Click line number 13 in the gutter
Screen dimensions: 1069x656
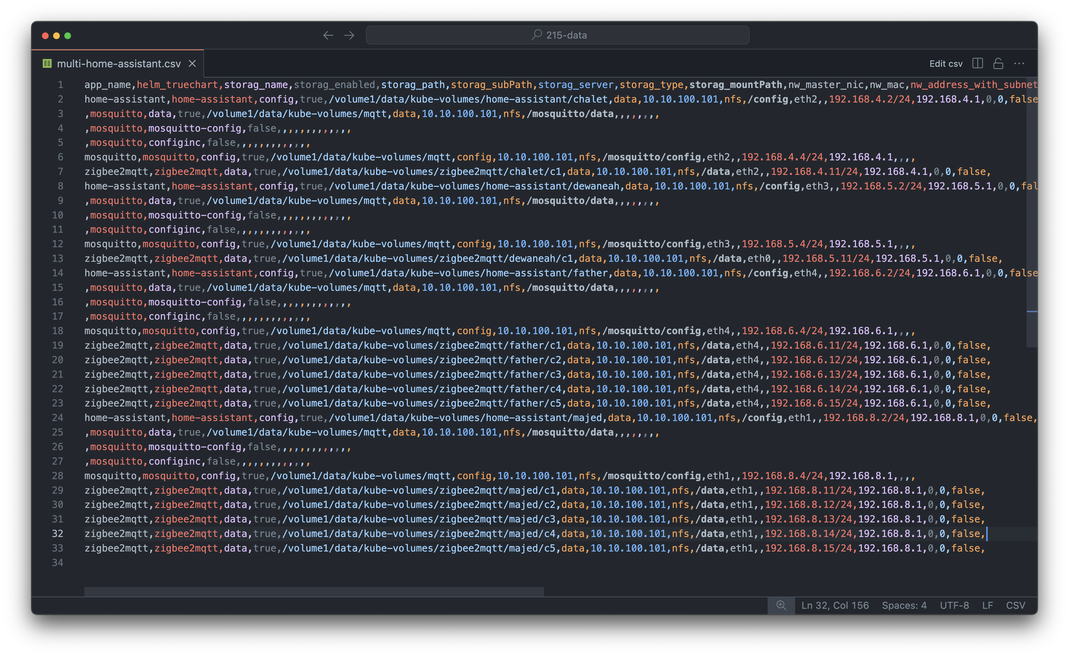[58, 259]
